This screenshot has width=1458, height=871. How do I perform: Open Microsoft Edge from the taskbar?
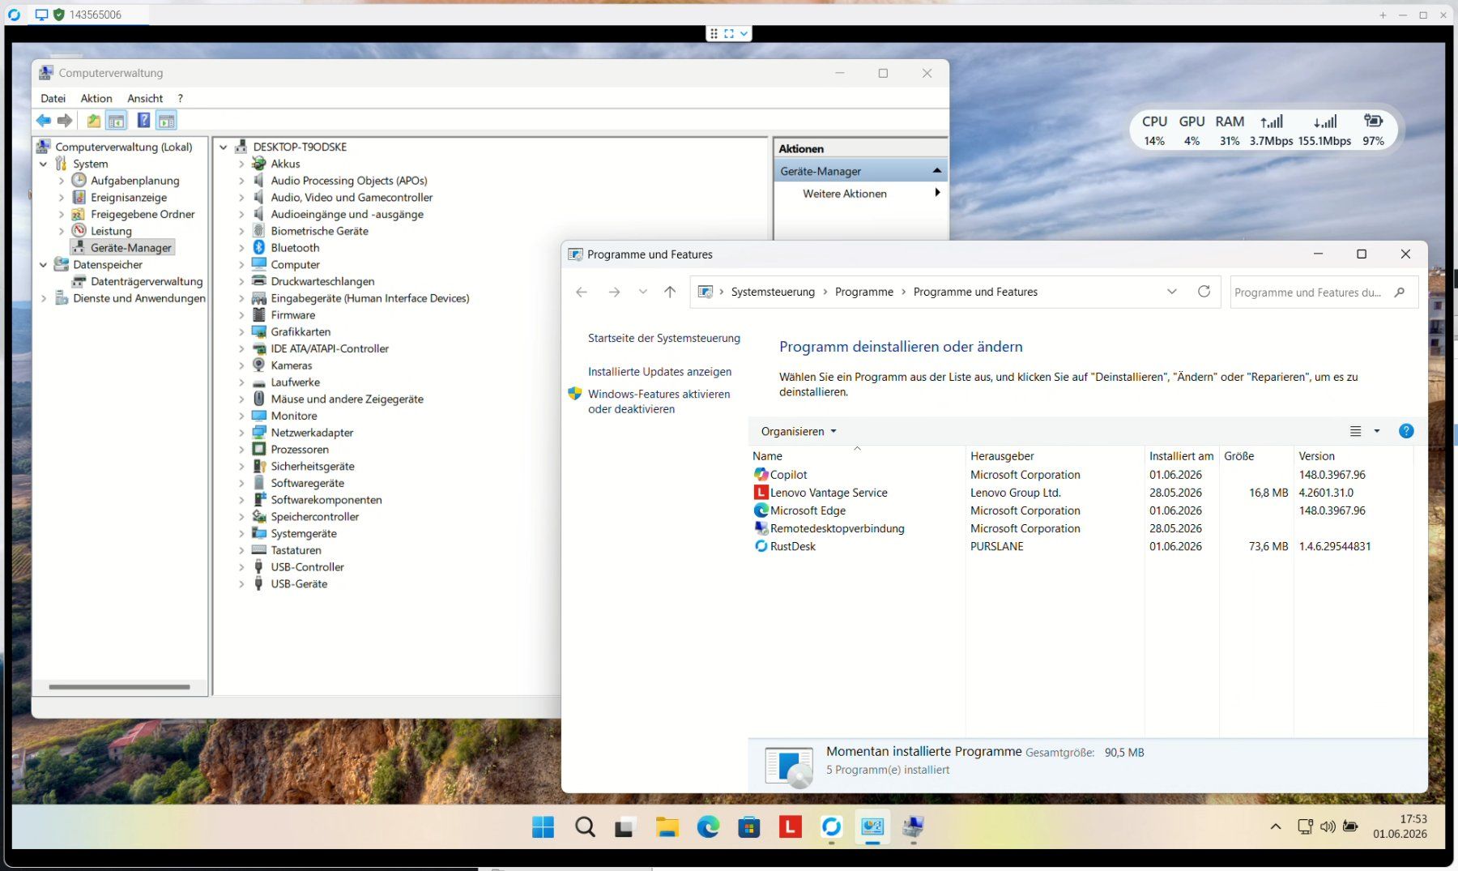coord(709,827)
